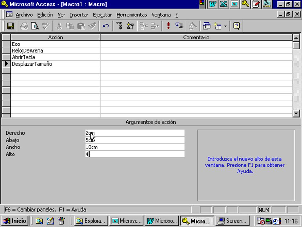Open the Ver menu

(61, 15)
